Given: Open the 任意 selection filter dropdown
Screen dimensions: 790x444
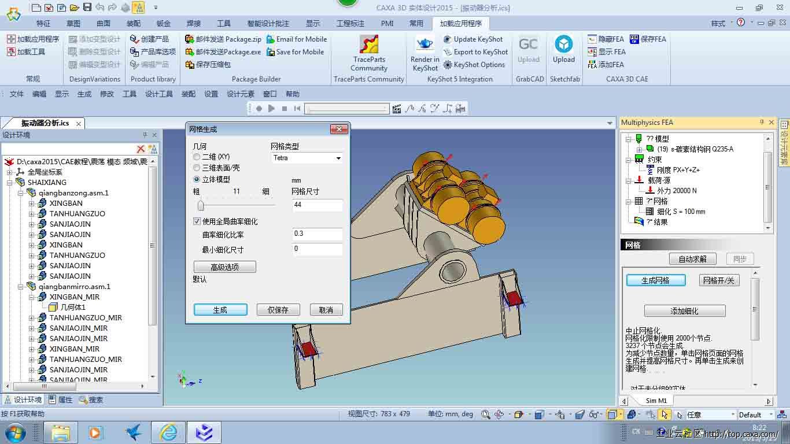Looking at the screenshot, I should tap(710, 415).
